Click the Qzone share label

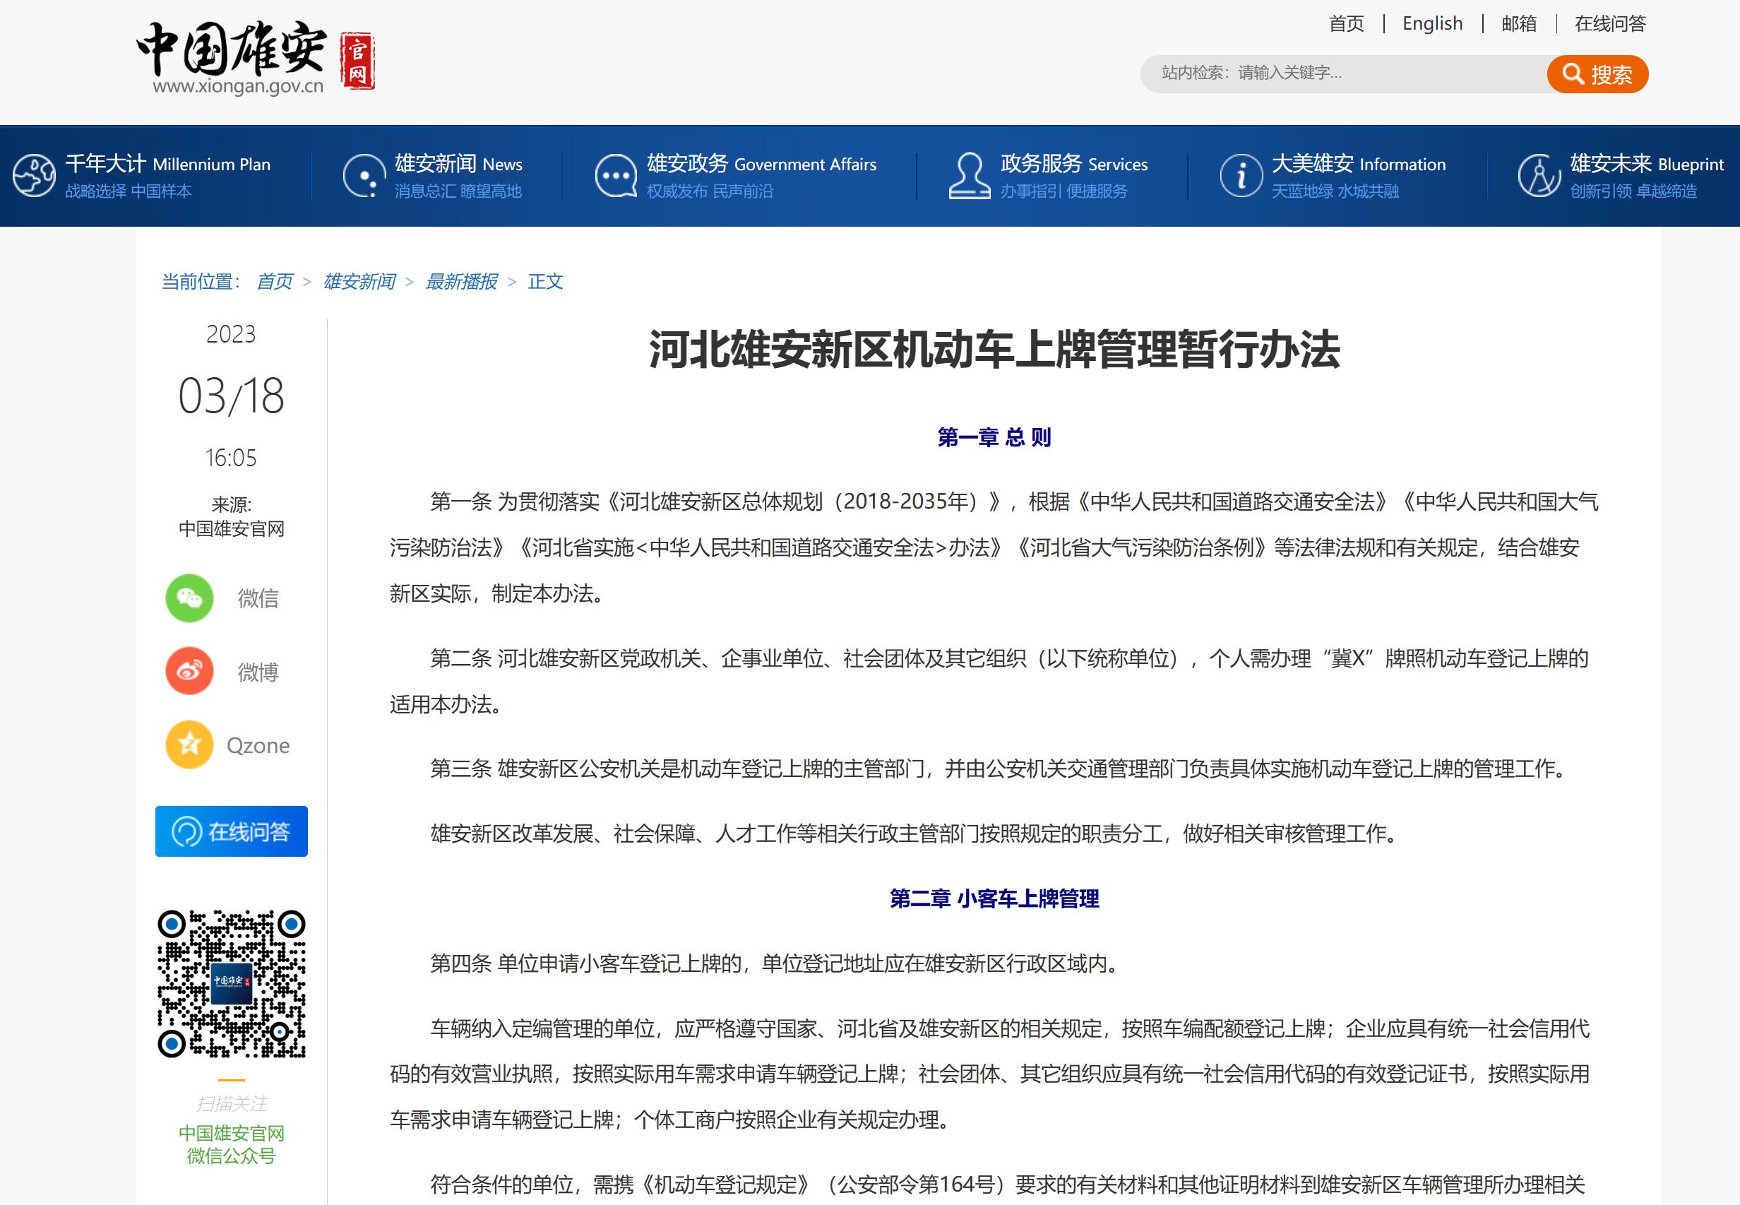coord(258,746)
